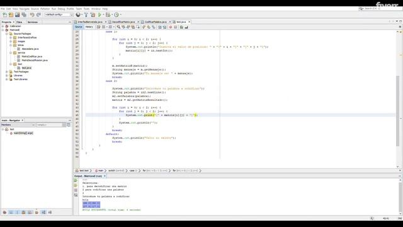Screen dimensions: 403x227
Task: Select MatrizDecodificacion.java in project tree
Action: pyautogui.click(x=35, y=61)
